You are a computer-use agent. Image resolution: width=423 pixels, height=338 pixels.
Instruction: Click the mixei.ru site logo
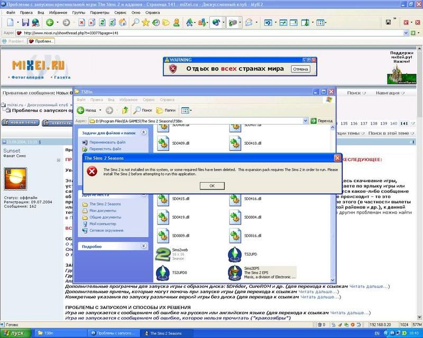coord(38,65)
